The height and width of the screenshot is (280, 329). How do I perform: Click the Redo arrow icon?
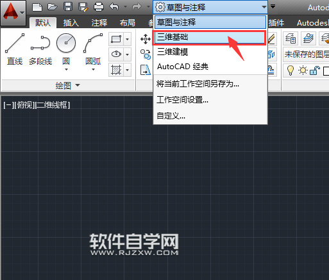coord(137,7)
